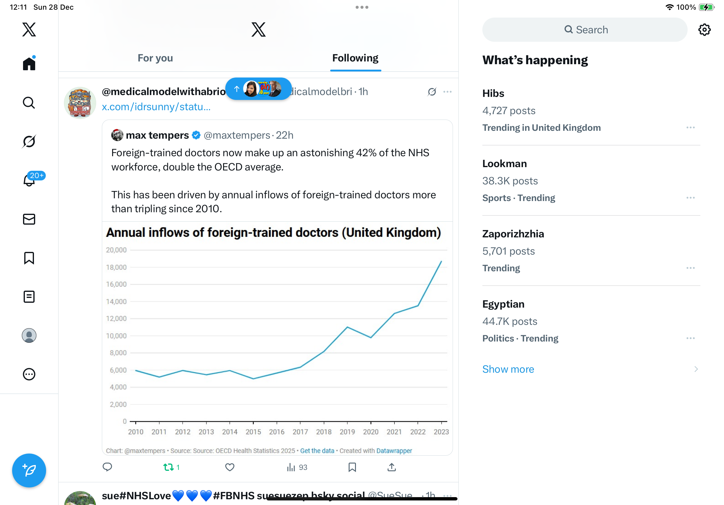
Task: Select the Following tab
Action: (x=355, y=58)
